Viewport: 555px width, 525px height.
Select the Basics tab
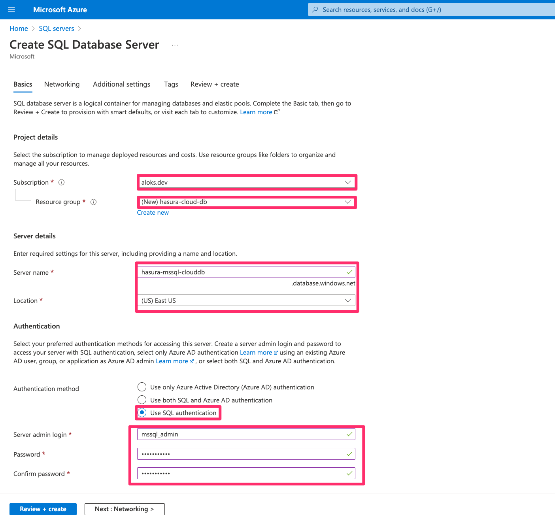(23, 84)
